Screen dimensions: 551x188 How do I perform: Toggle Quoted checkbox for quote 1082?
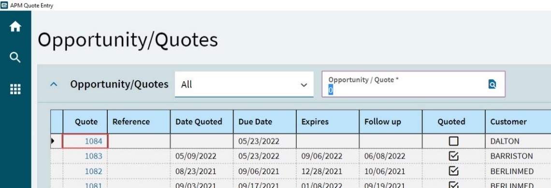(453, 171)
